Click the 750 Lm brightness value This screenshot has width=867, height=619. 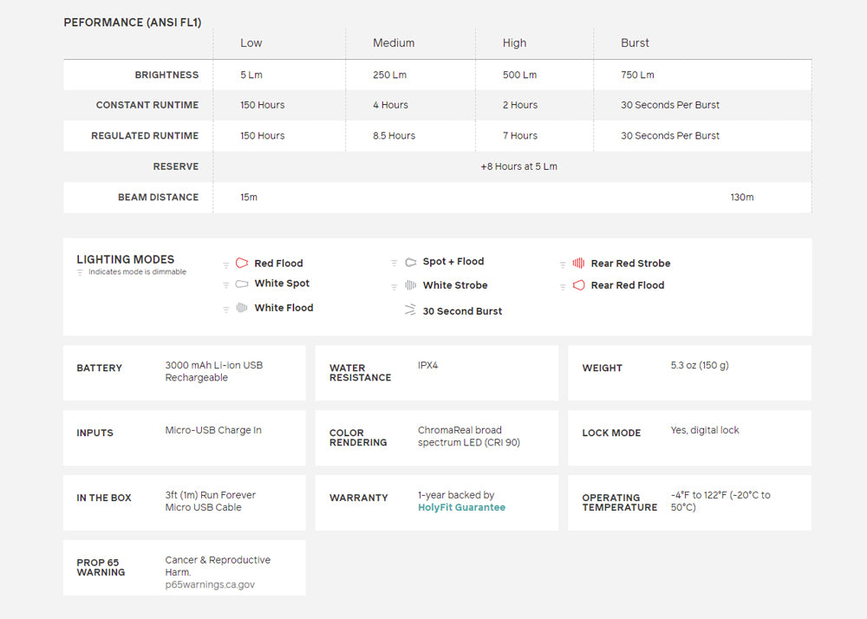[637, 75]
